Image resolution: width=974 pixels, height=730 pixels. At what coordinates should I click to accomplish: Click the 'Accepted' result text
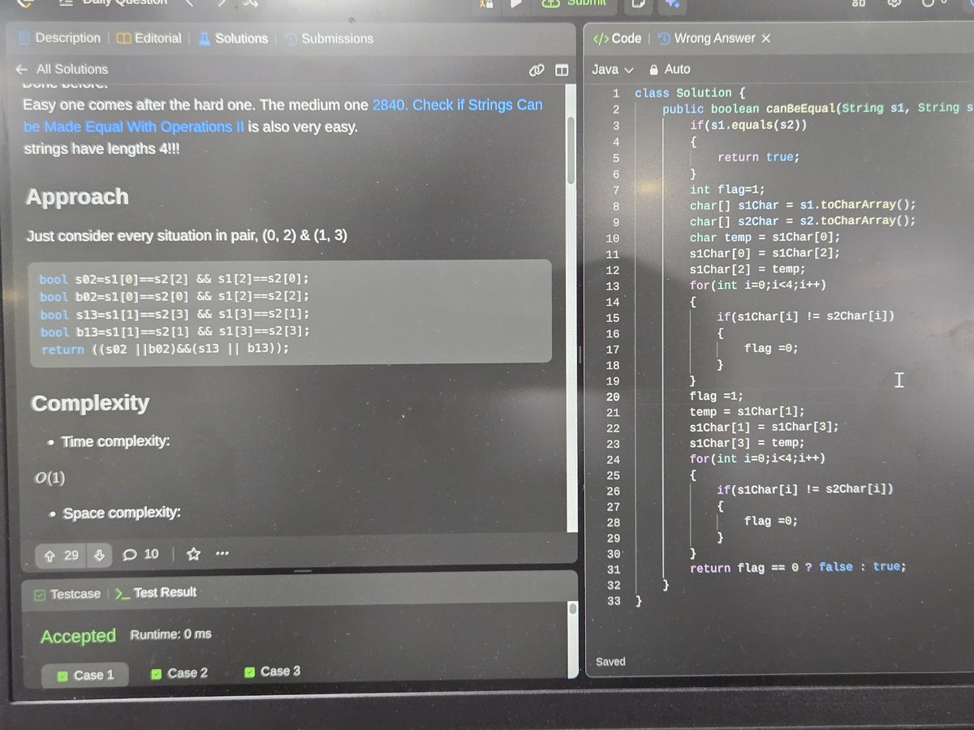coord(78,636)
